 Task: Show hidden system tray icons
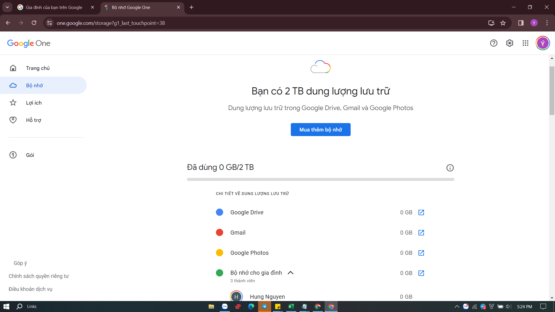pos(457,307)
